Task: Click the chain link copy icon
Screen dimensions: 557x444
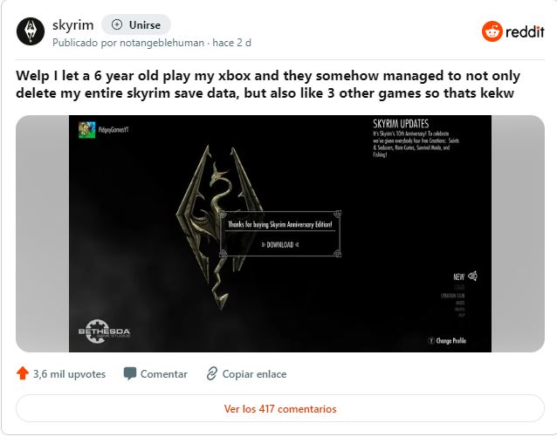Action: 212,373
